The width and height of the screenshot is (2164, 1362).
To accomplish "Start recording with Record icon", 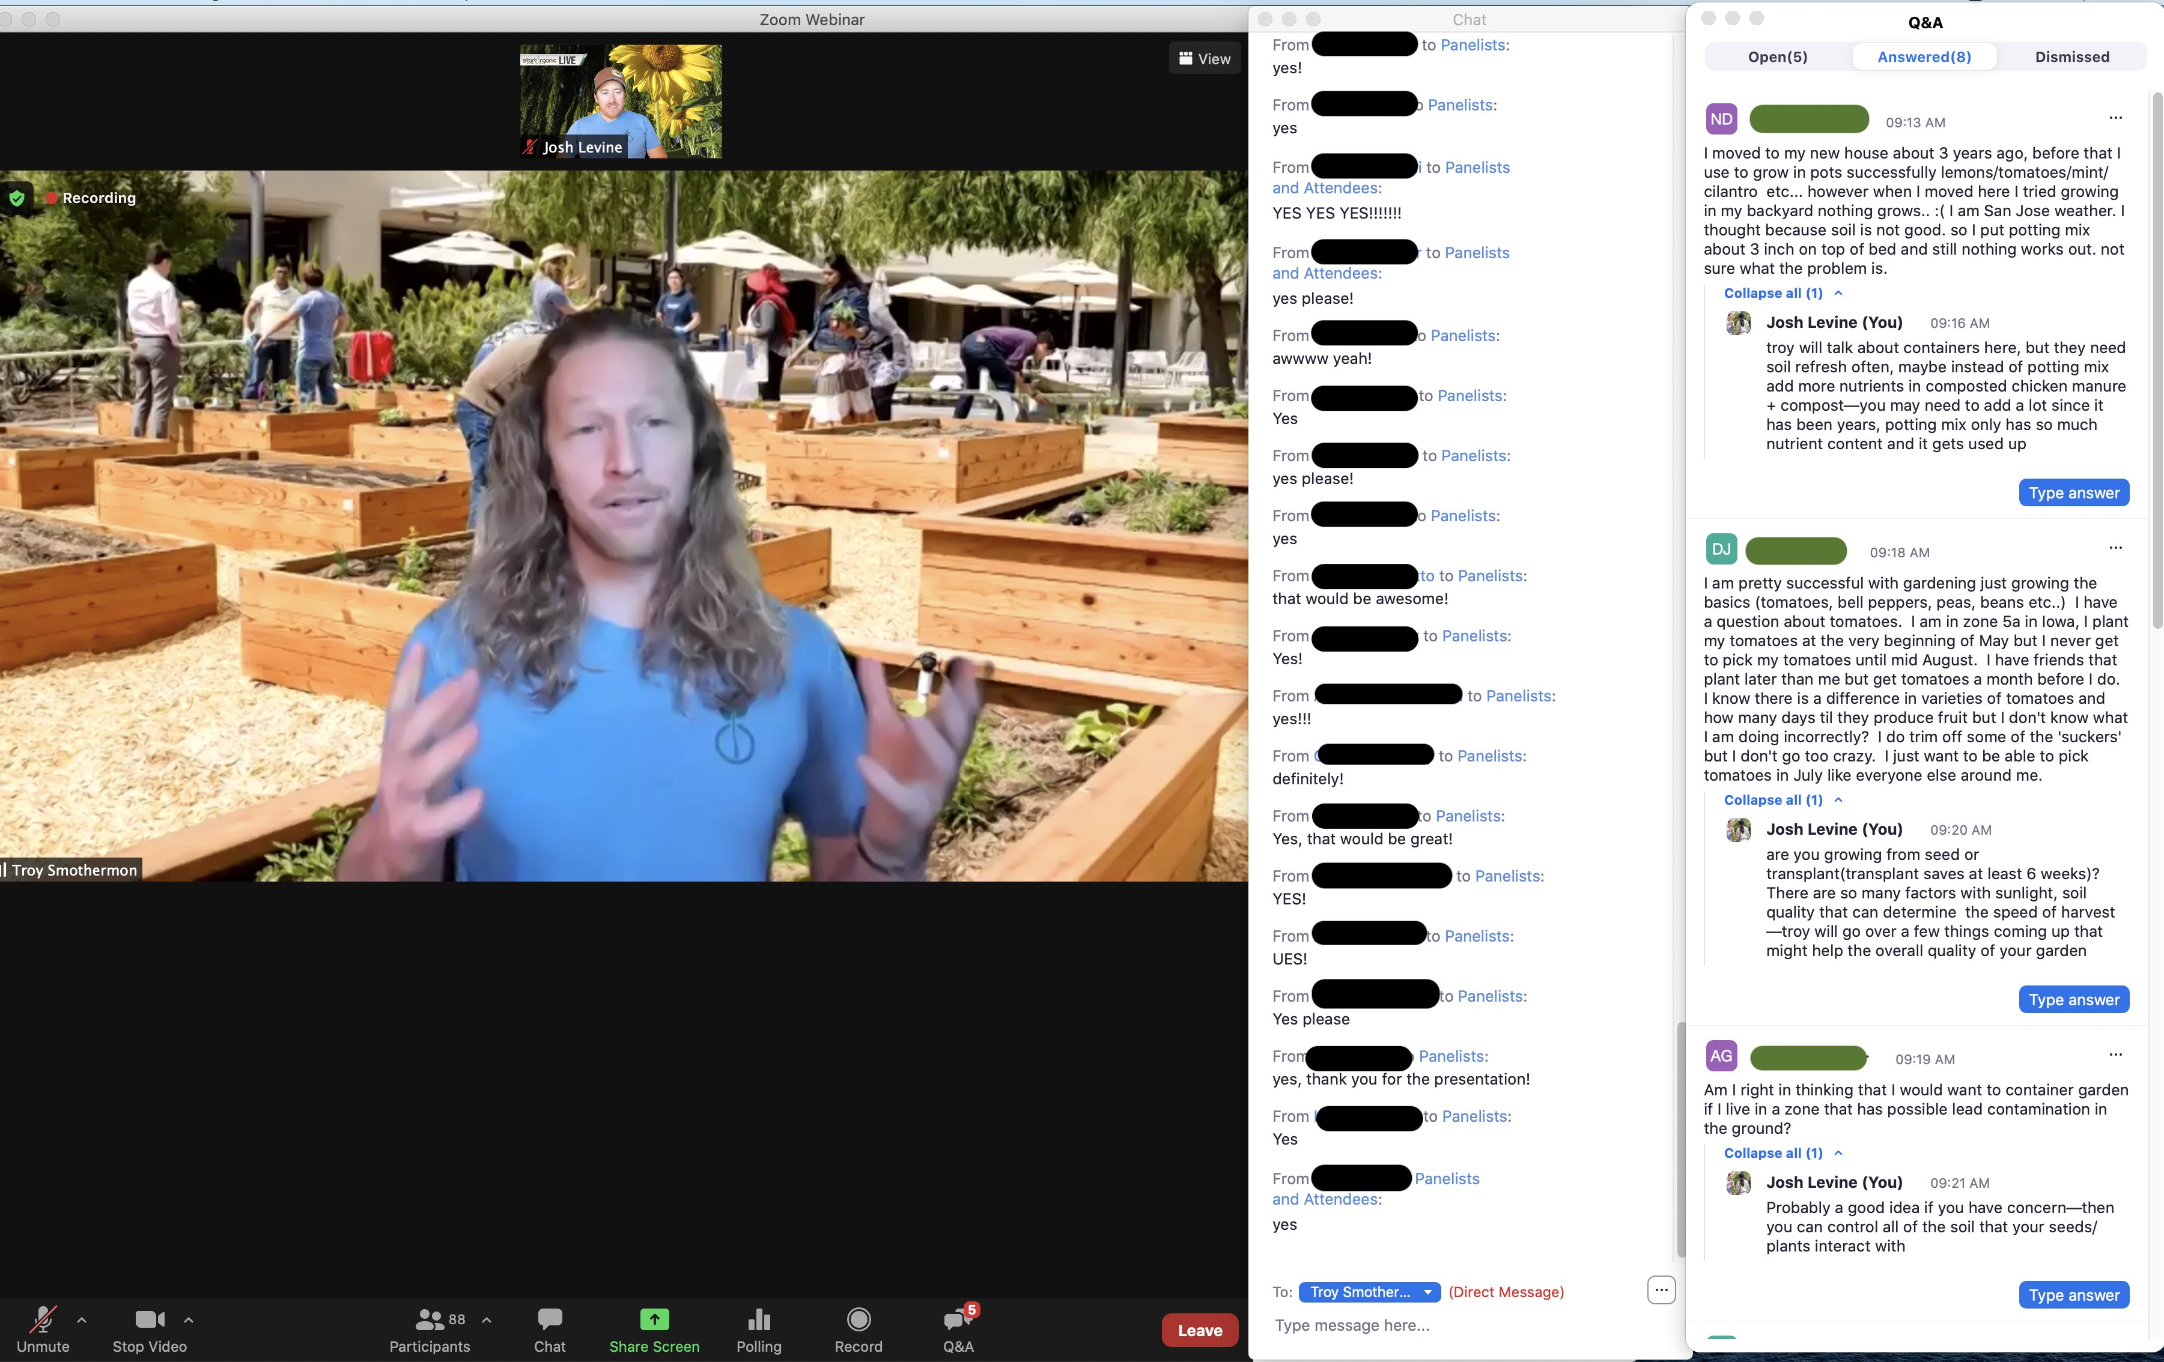I will (859, 1319).
